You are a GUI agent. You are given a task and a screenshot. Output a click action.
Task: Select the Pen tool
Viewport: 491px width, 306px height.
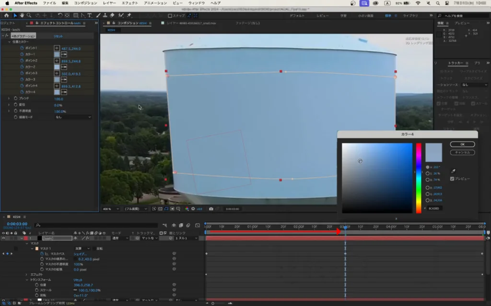pyautogui.click(x=83, y=15)
